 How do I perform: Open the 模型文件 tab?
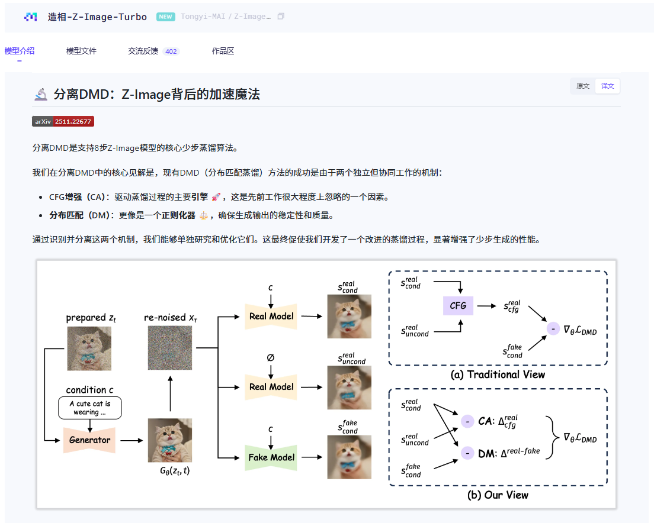click(81, 51)
